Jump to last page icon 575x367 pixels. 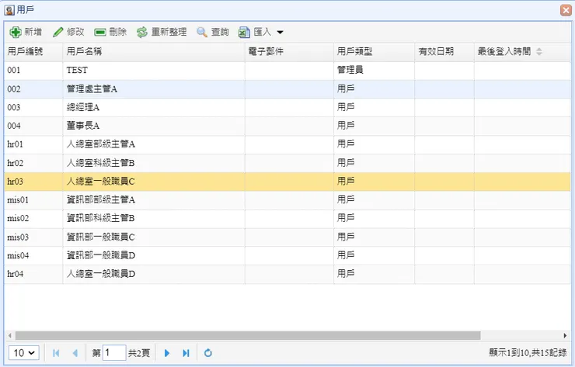point(186,353)
